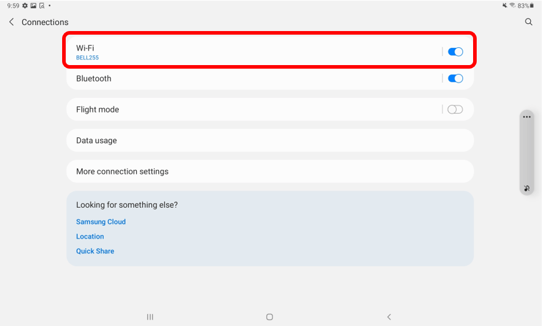Open the search magnifier icon

529,22
